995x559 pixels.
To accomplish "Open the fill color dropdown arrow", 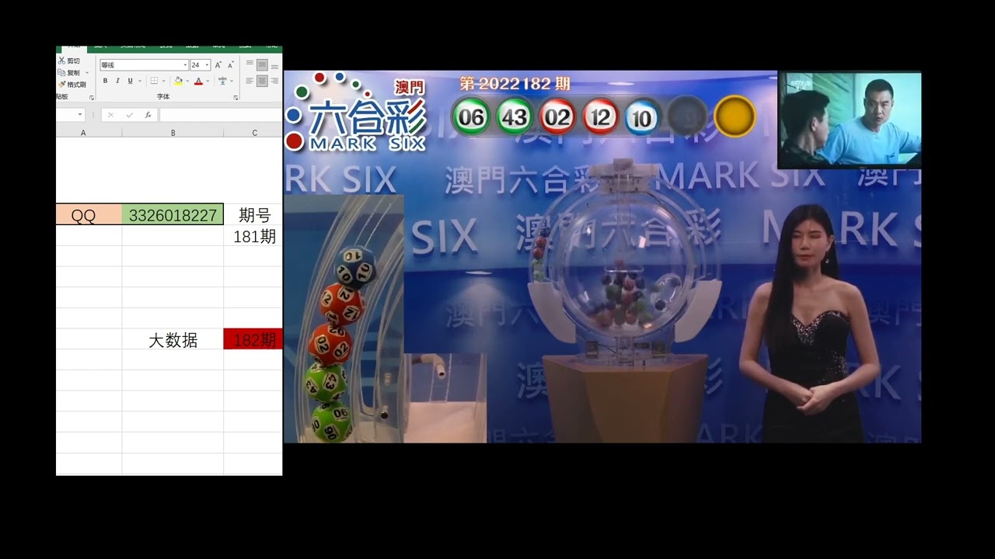I will [x=187, y=81].
